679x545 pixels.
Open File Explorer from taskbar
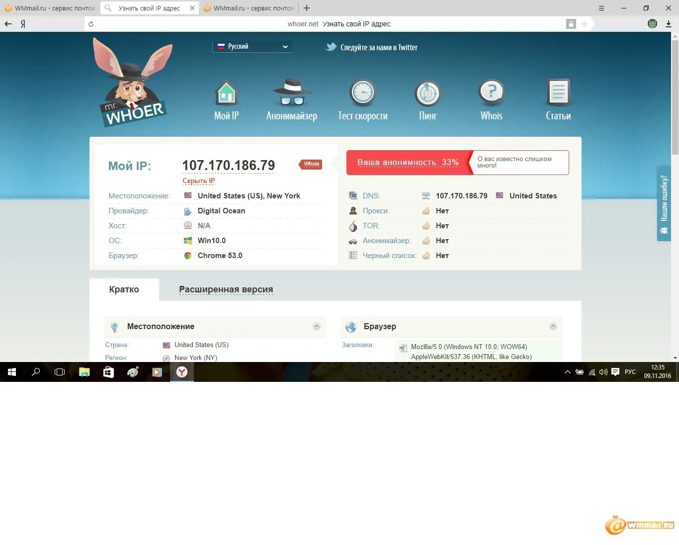point(85,372)
